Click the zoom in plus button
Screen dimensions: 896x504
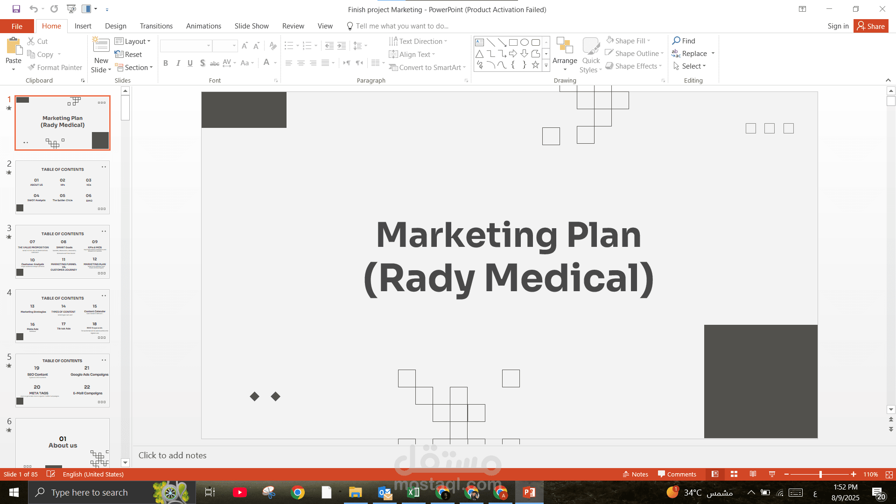854,474
